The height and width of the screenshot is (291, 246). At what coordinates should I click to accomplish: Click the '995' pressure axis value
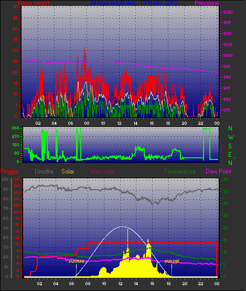pos(227,67)
